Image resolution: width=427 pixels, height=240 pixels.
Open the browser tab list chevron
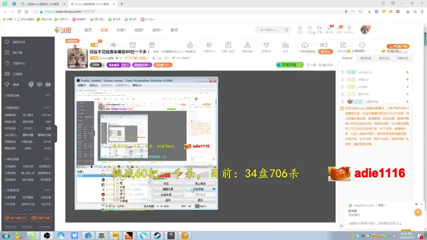360,12
